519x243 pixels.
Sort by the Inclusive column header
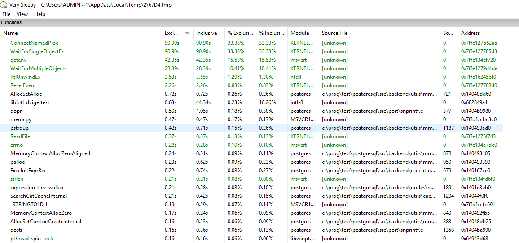207,33
